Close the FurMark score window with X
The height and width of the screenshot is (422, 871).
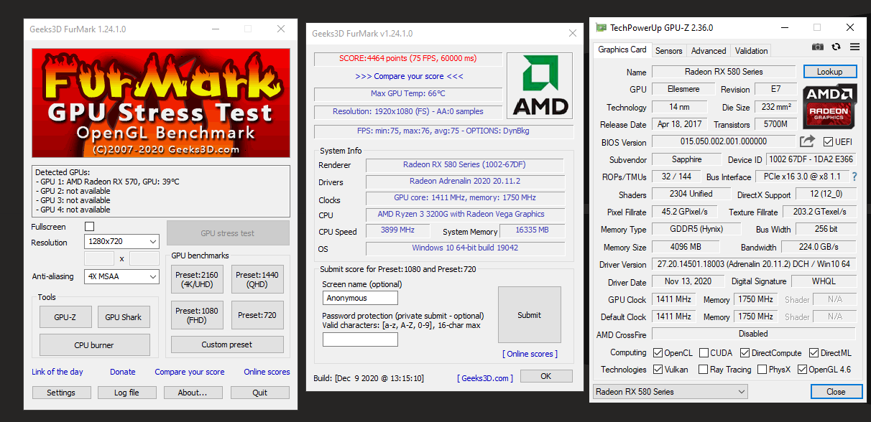click(x=573, y=33)
